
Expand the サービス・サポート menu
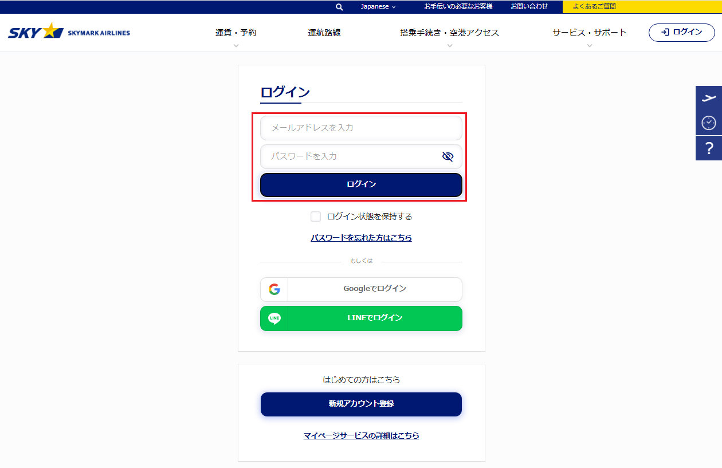pos(589,33)
